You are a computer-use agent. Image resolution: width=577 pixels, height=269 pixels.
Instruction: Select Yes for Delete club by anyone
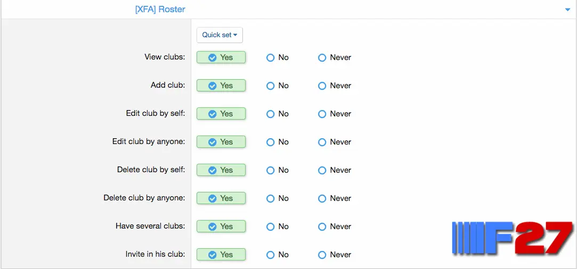point(221,198)
